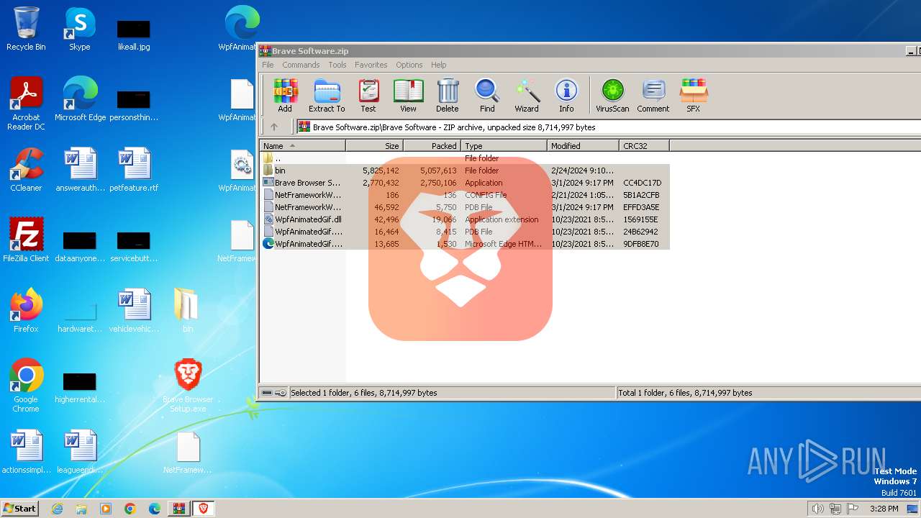Open the Comment tool
The image size is (921, 518).
point(653,96)
